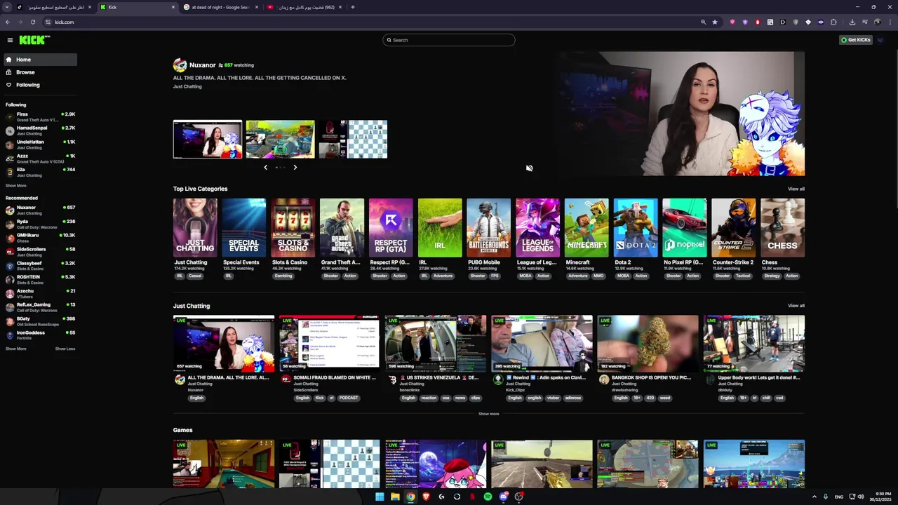Open the Grand Theft Auto category card
This screenshot has width=898, height=505.
click(342, 227)
